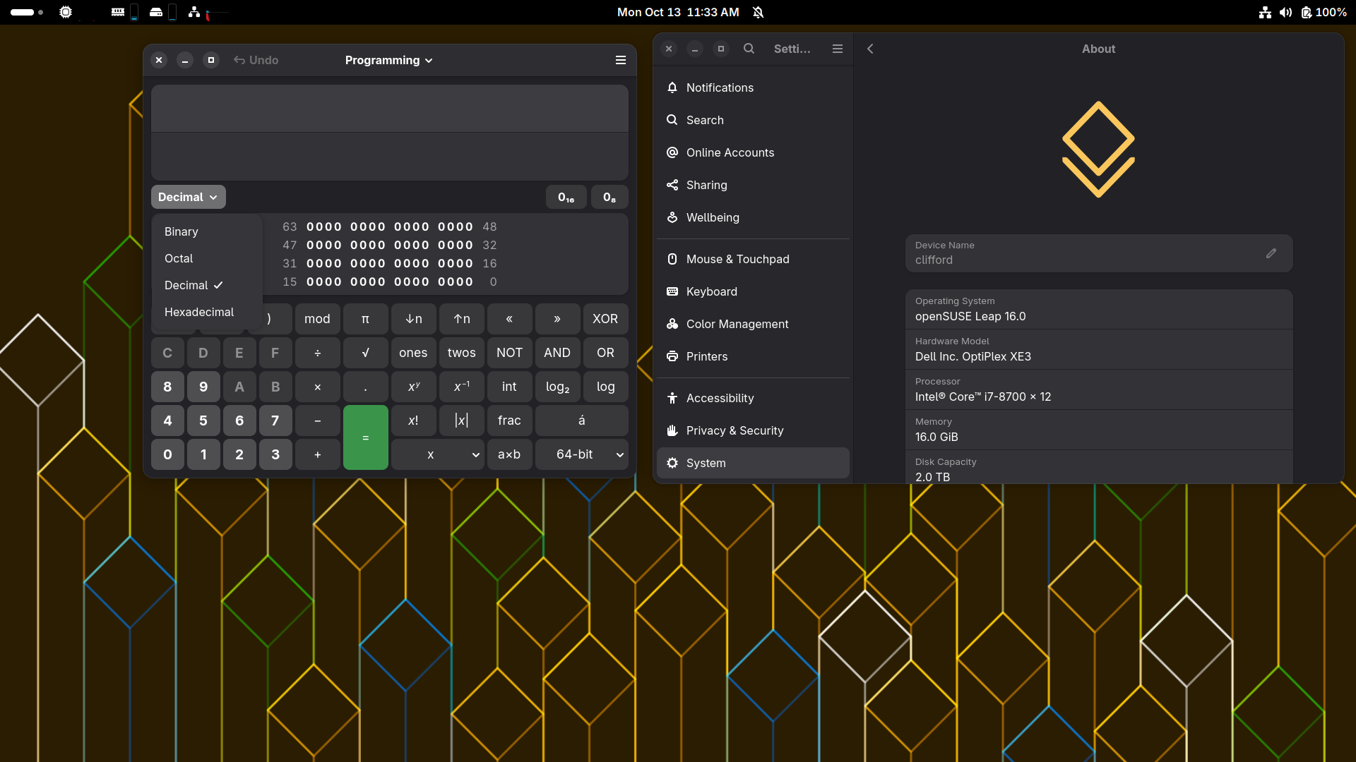The height and width of the screenshot is (762, 1356).
Task: Open Privacy & Security settings
Action: coord(734,430)
